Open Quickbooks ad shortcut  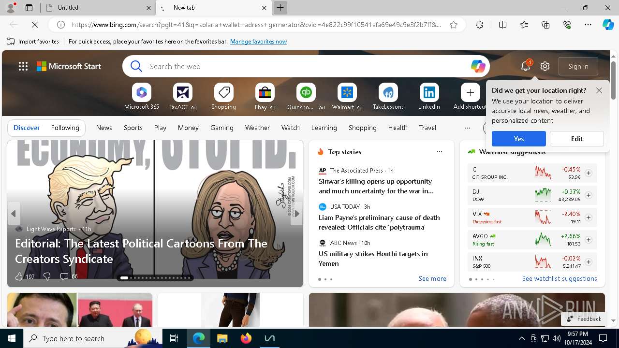pos(306,97)
